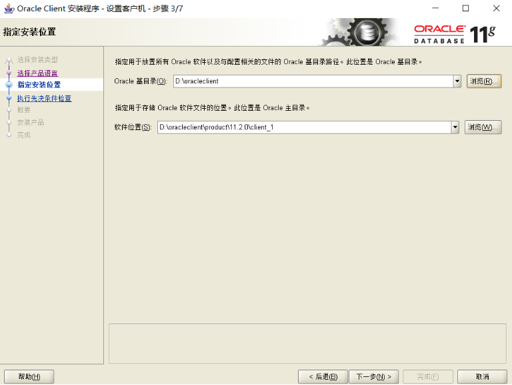The image size is (512, 385).
Task: Open the Oracle 基目录 dropdown arrow
Action: tap(457, 81)
